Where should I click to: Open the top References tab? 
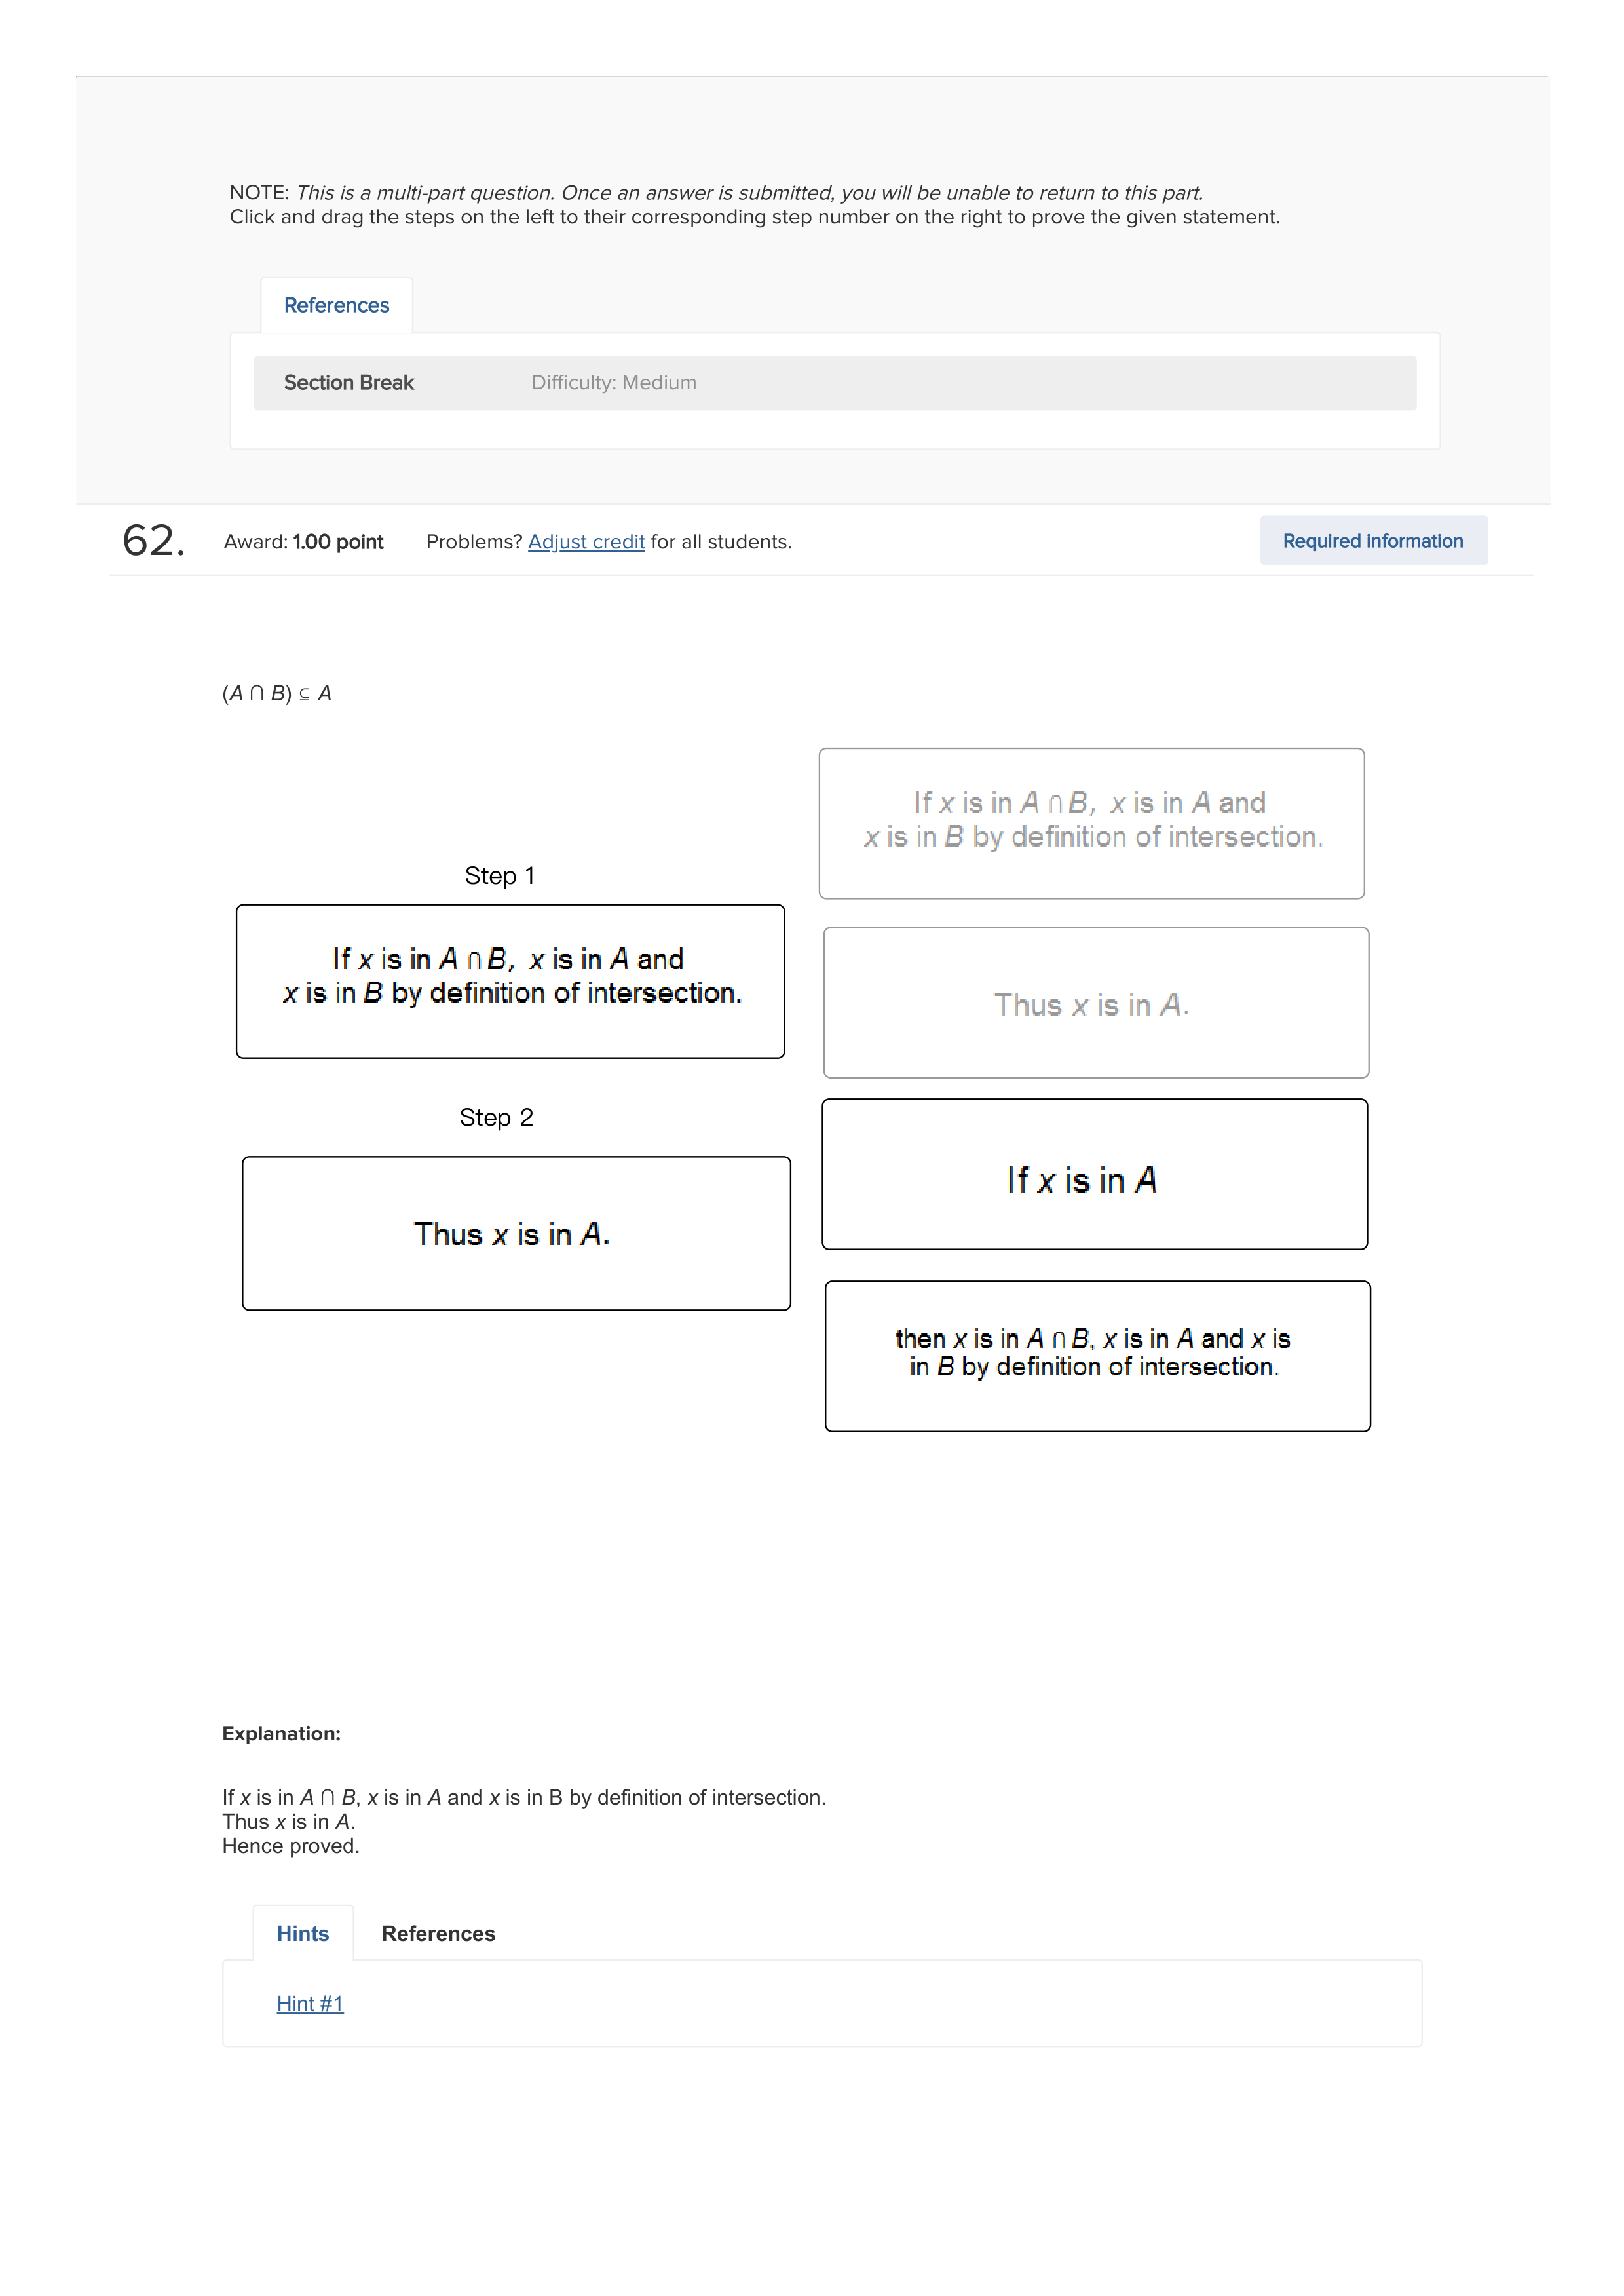coord(336,305)
